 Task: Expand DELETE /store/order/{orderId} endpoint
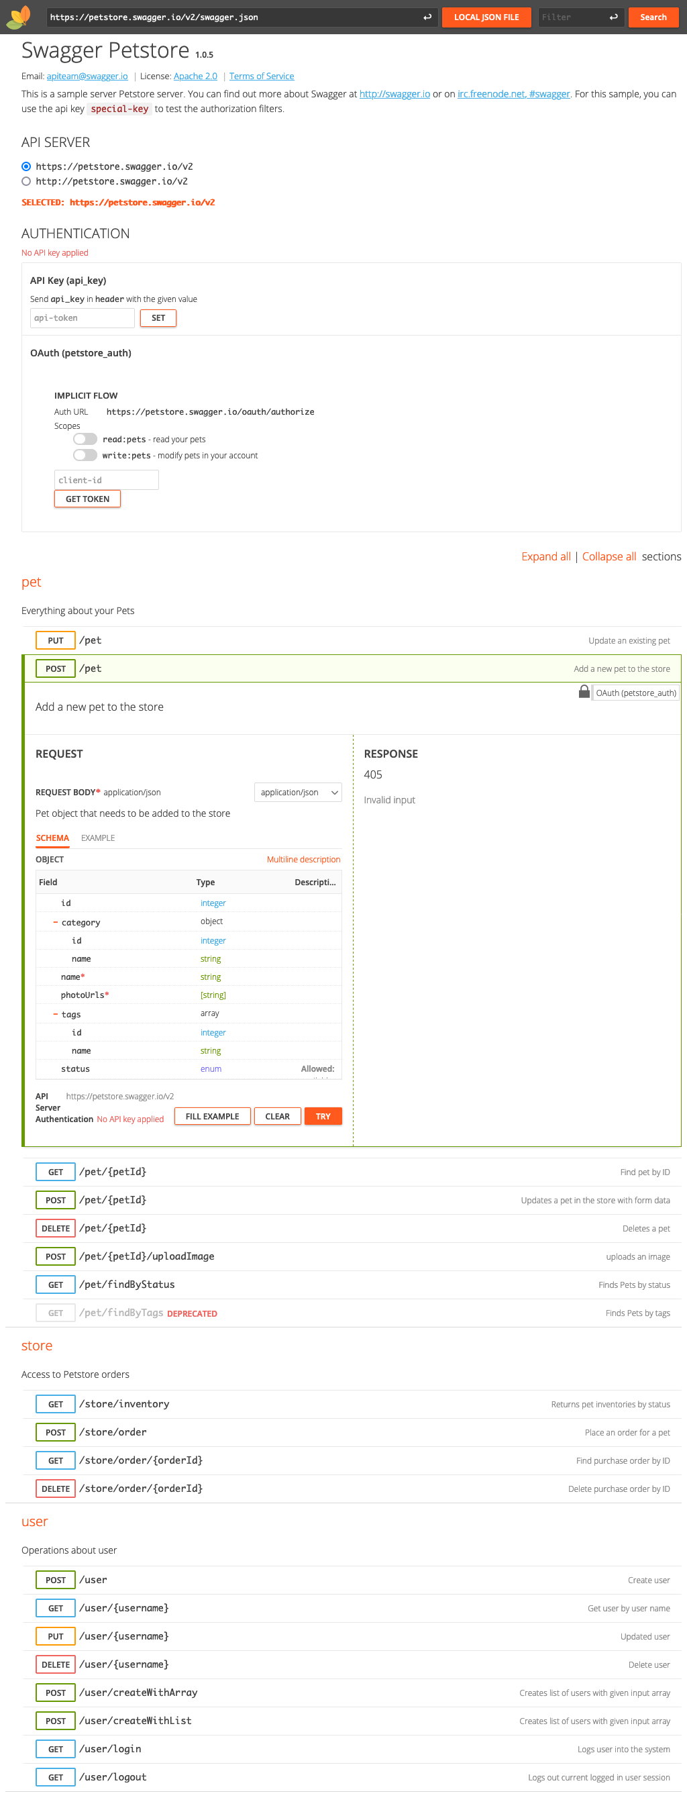pyautogui.click(x=352, y=1489)
